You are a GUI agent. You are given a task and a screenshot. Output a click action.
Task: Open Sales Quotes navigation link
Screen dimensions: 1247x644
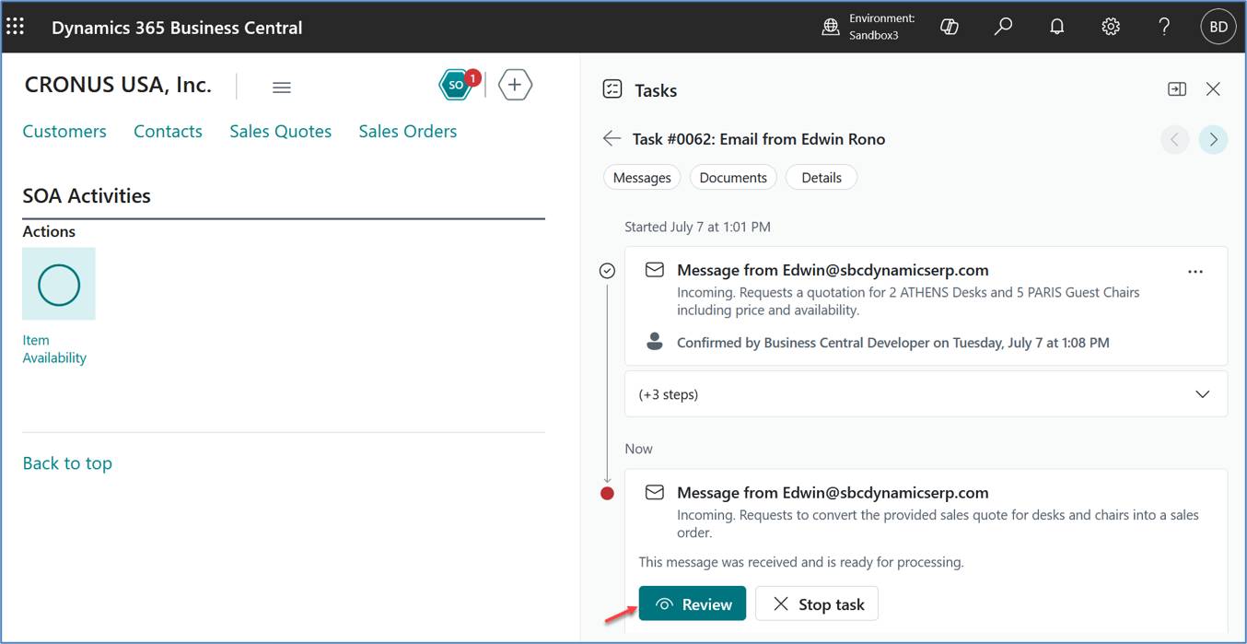[x=281, y=131]
